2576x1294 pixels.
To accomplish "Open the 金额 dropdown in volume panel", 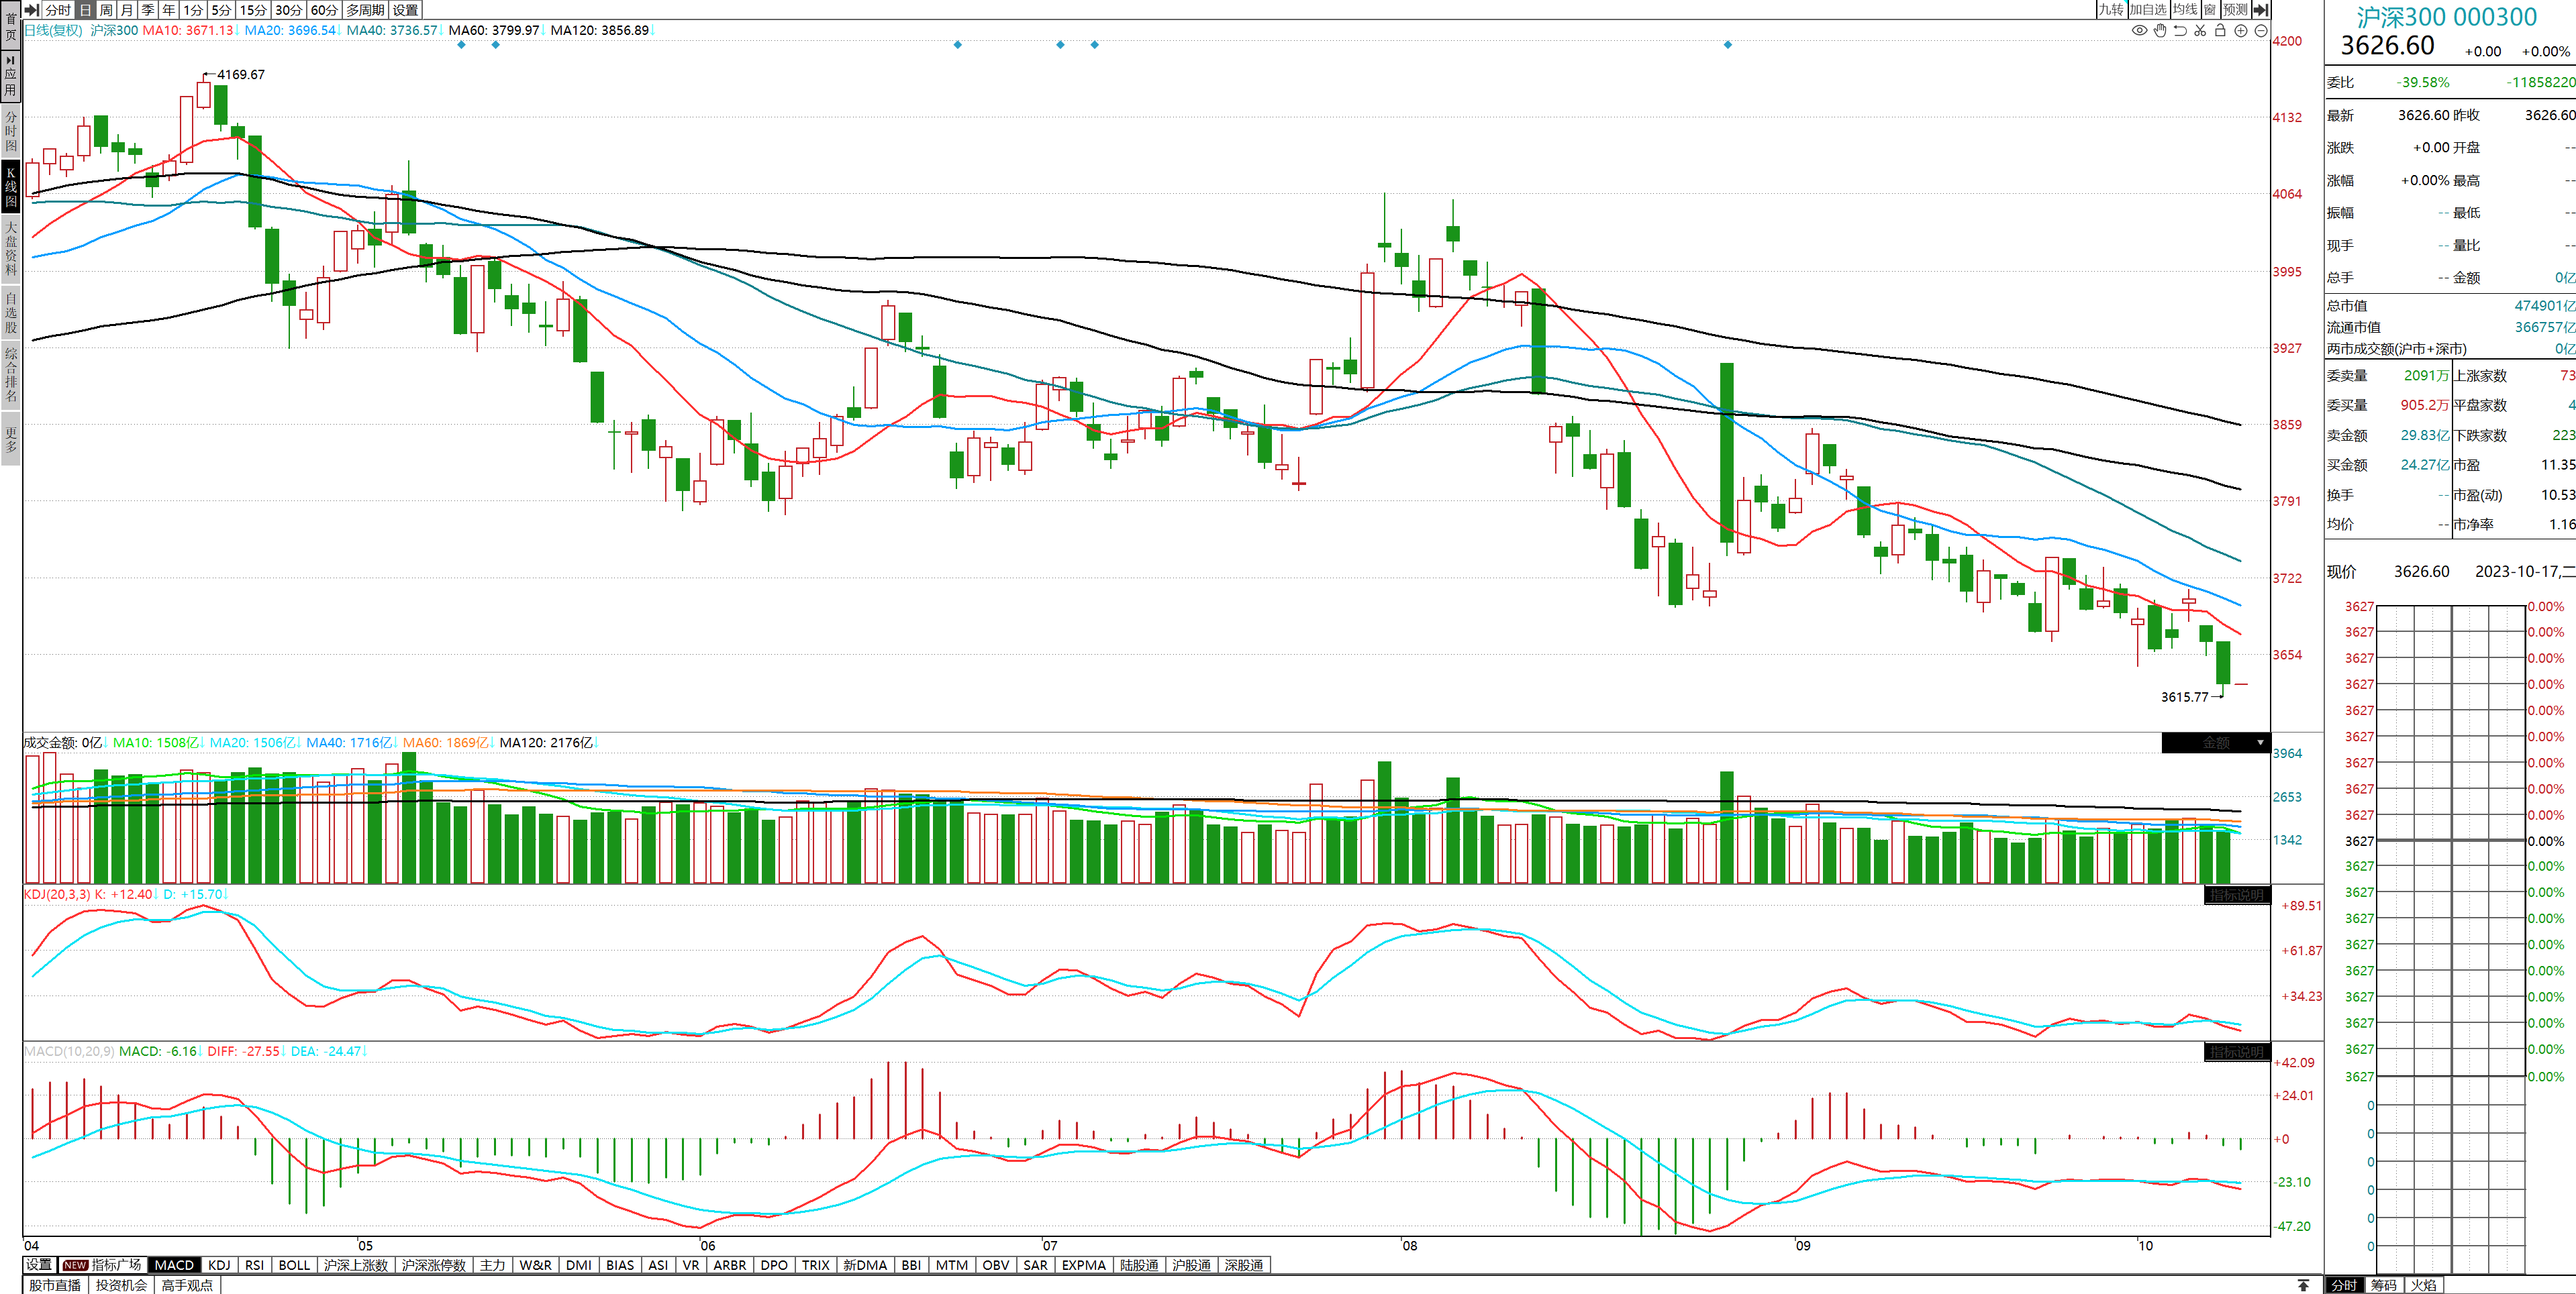I will (x=2260, y=743).
